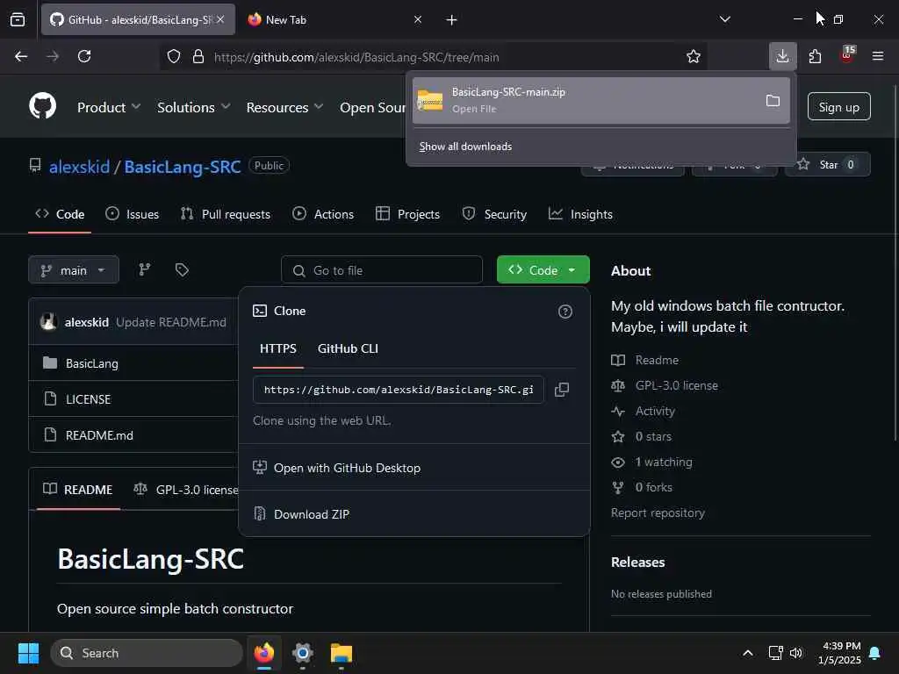Expand the Product navigation menu
This screenshot has height=674, width=899.
coord(108,107)
